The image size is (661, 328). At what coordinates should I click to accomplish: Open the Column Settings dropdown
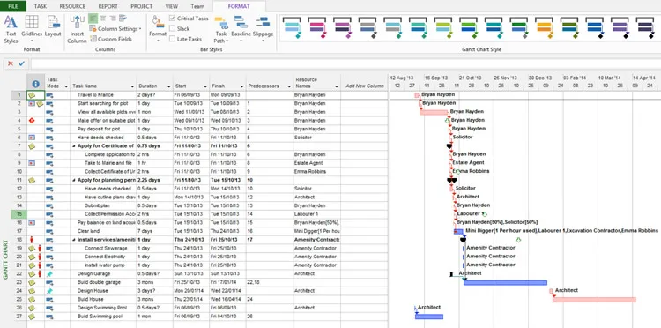pyautogui.click(x=115, y=29)
